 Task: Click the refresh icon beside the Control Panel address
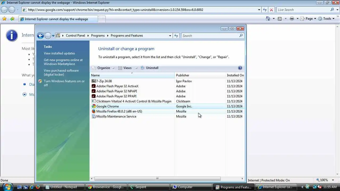[176, 36]
